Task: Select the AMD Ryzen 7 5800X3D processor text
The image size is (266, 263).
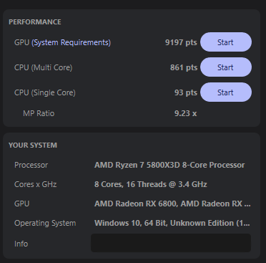Action: (x=169, y=165)
